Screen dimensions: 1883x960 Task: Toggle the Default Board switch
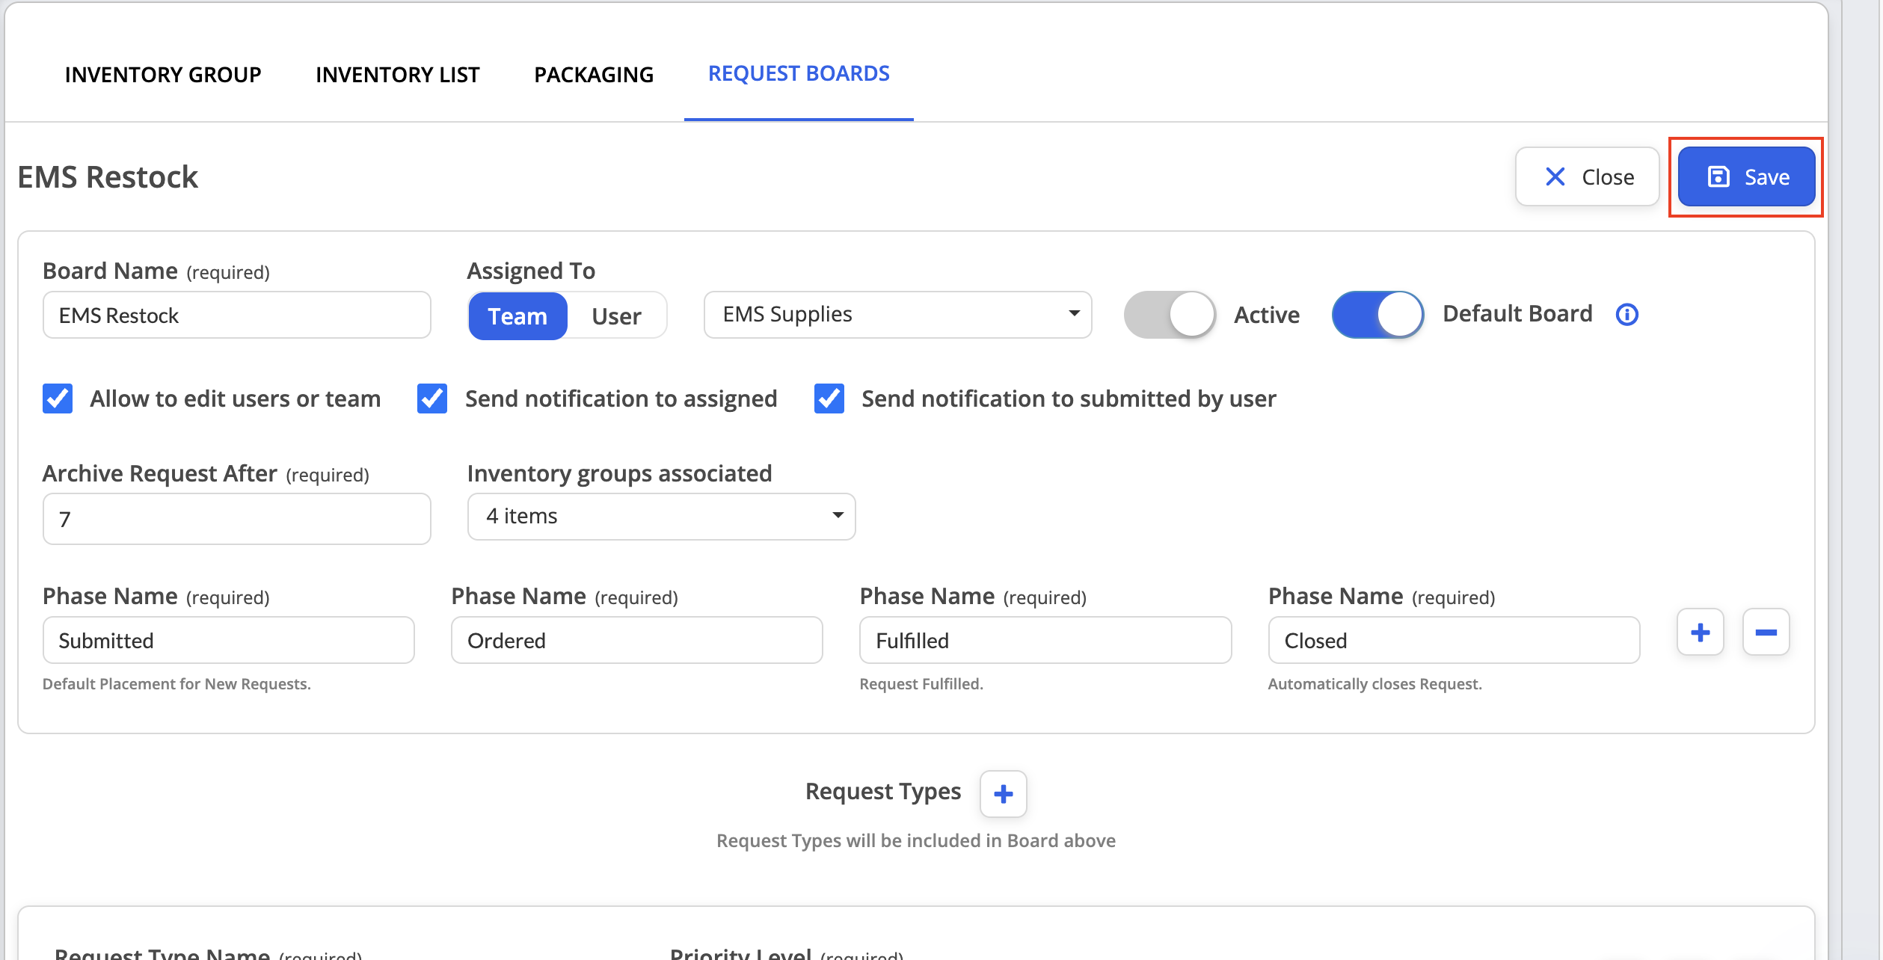coord(1377,315)
